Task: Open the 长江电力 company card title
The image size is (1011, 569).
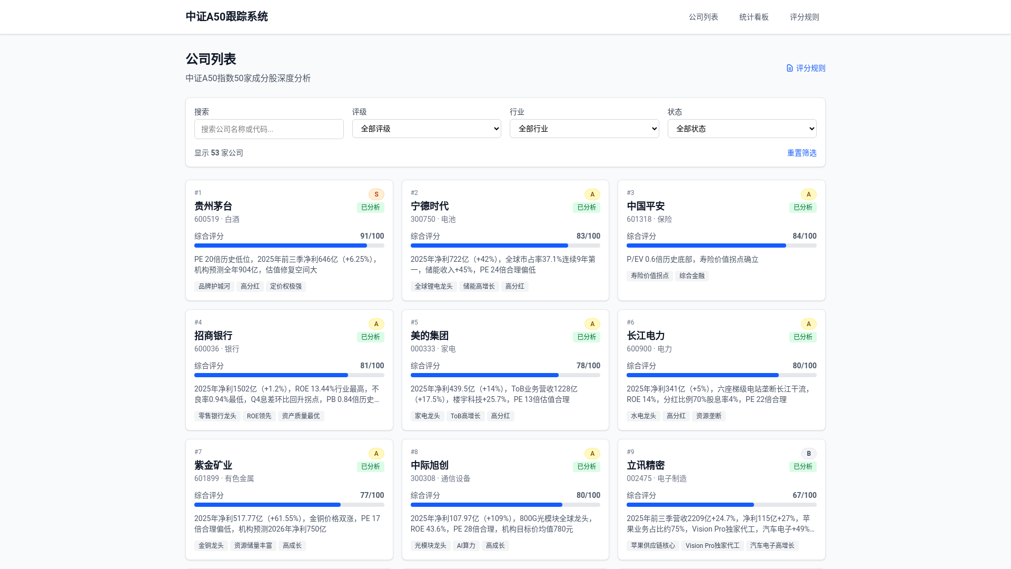Action: tap(646, 336)
